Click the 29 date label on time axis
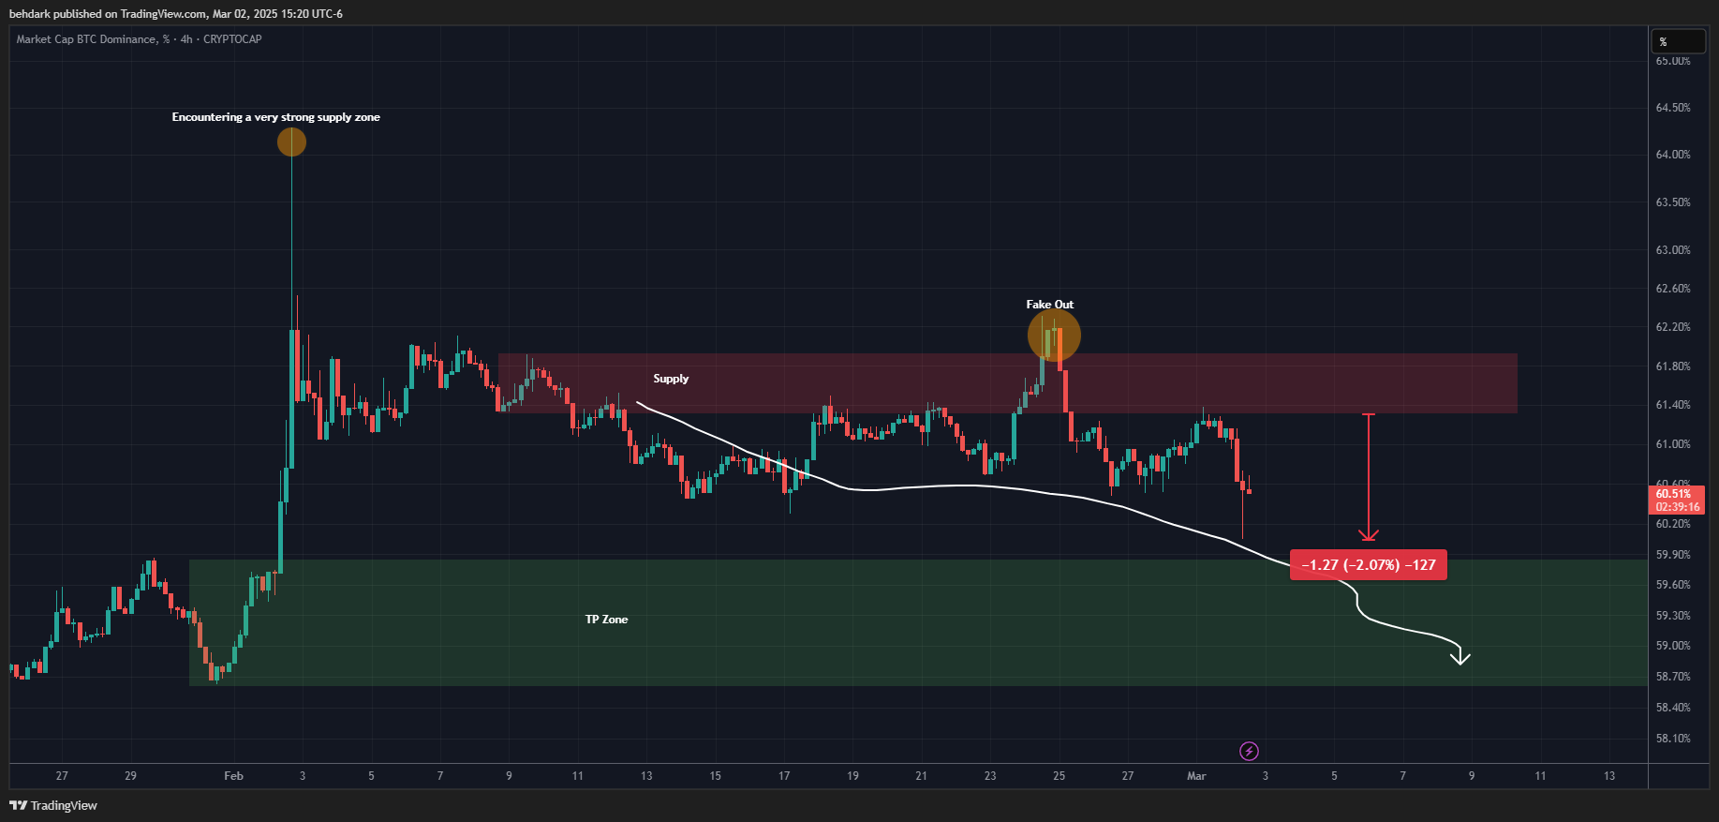The width and height of the screenshot is (1719, 822). pos(131,776)
